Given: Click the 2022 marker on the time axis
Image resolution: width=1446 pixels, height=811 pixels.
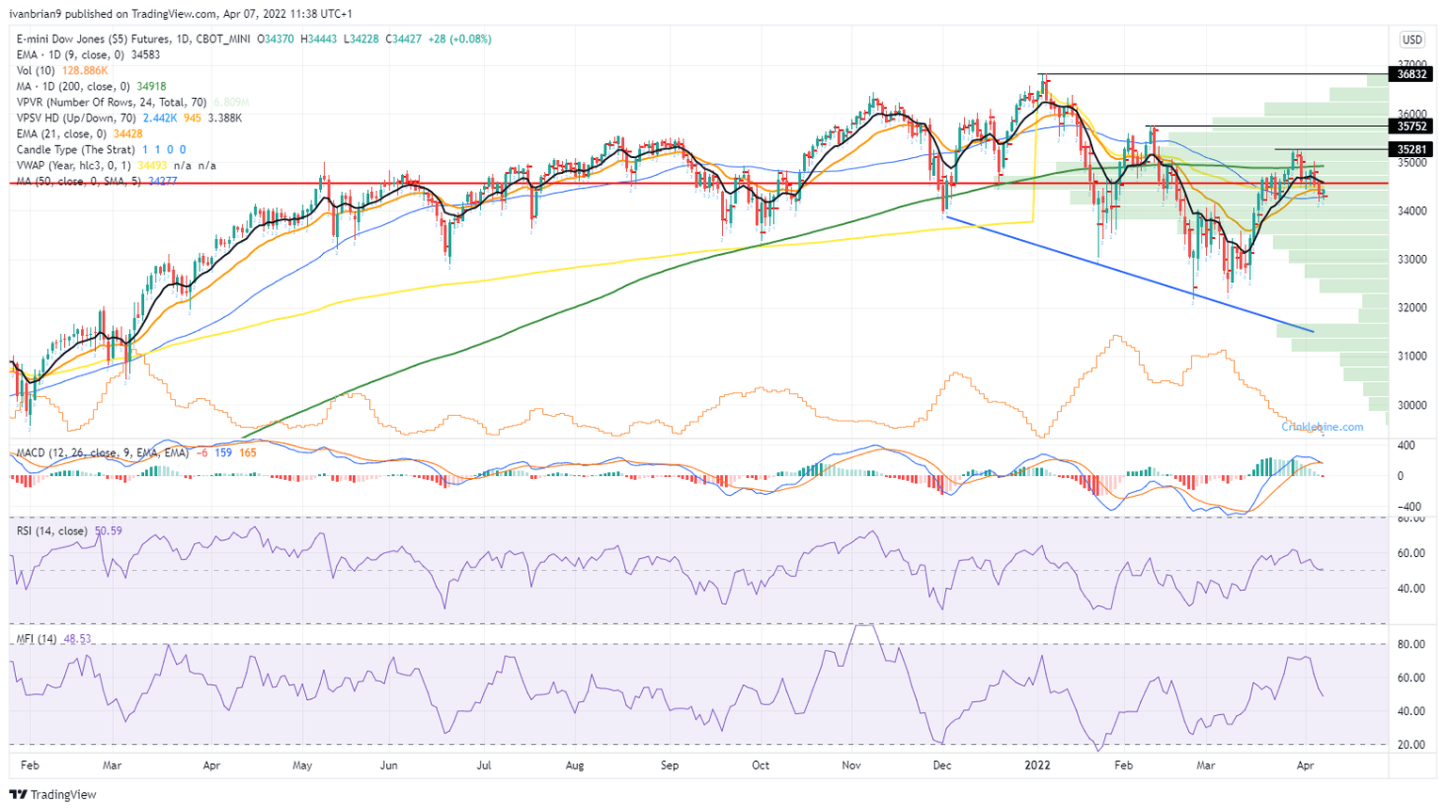Looking at the screenshot, I should [1039, 766].
